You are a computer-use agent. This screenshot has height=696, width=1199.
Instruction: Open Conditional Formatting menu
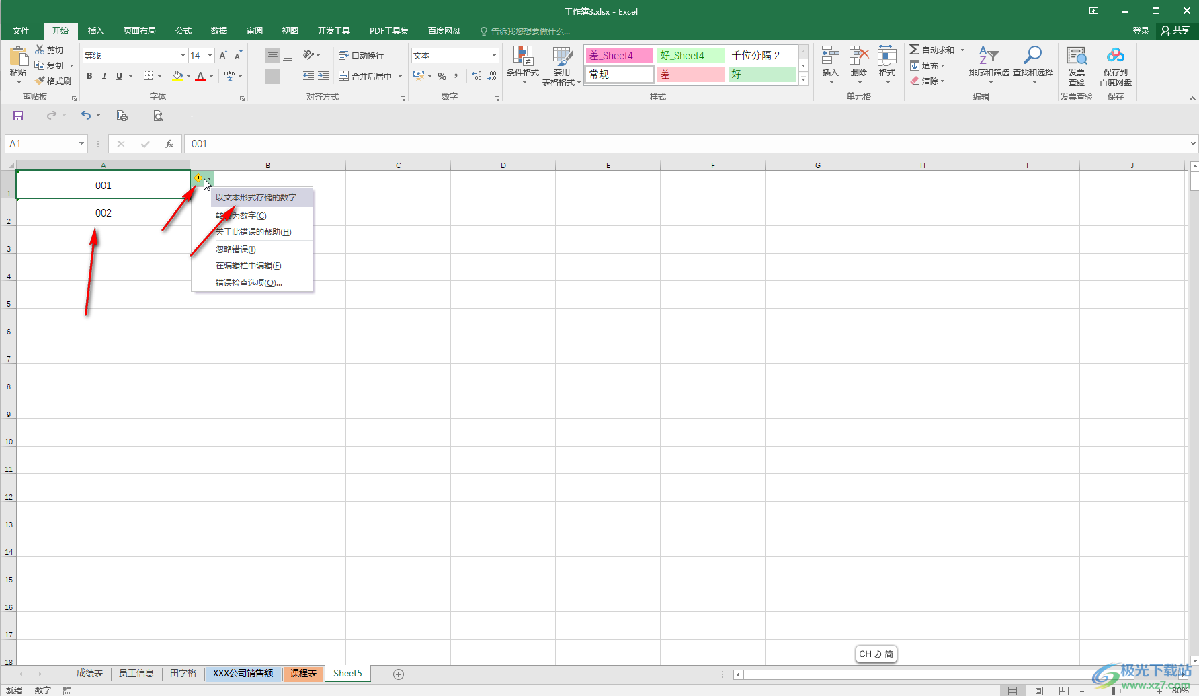click(523, 66)
